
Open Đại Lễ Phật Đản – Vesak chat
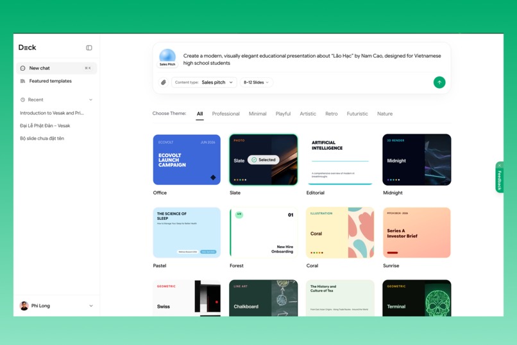point(45,125)
